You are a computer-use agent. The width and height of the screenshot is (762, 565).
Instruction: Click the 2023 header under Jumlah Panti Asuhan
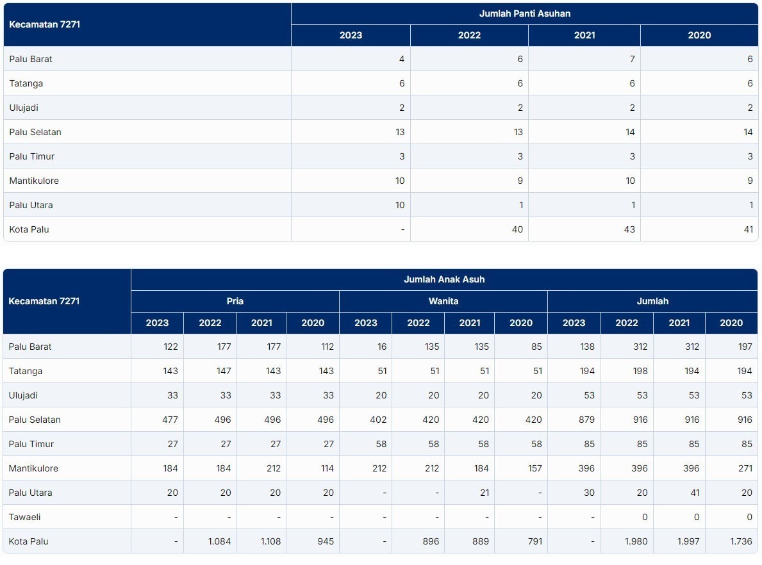[x=351, y=35]
